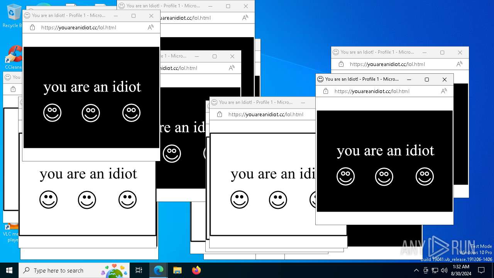Click Read aloud icon in topmost rear window
494x278 pixels.
[245, 18]
